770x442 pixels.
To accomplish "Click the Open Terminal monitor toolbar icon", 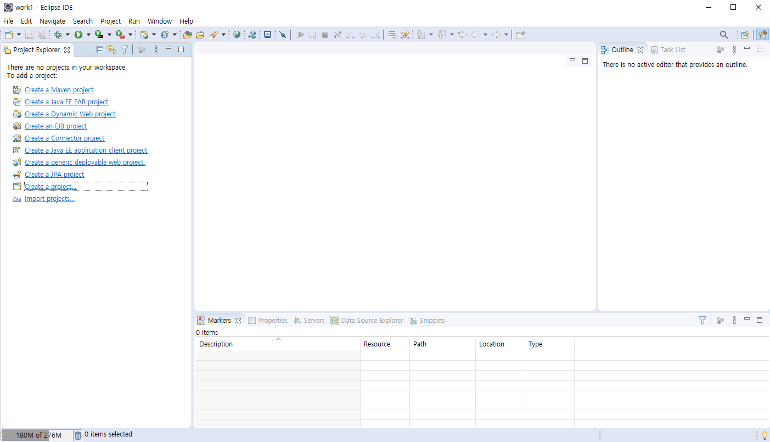I will coord(267,35).
